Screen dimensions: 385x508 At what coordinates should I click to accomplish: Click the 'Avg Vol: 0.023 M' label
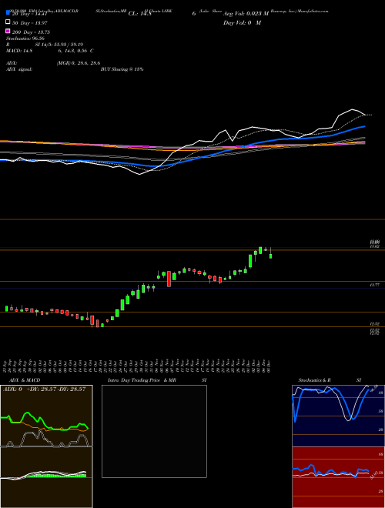246,14
